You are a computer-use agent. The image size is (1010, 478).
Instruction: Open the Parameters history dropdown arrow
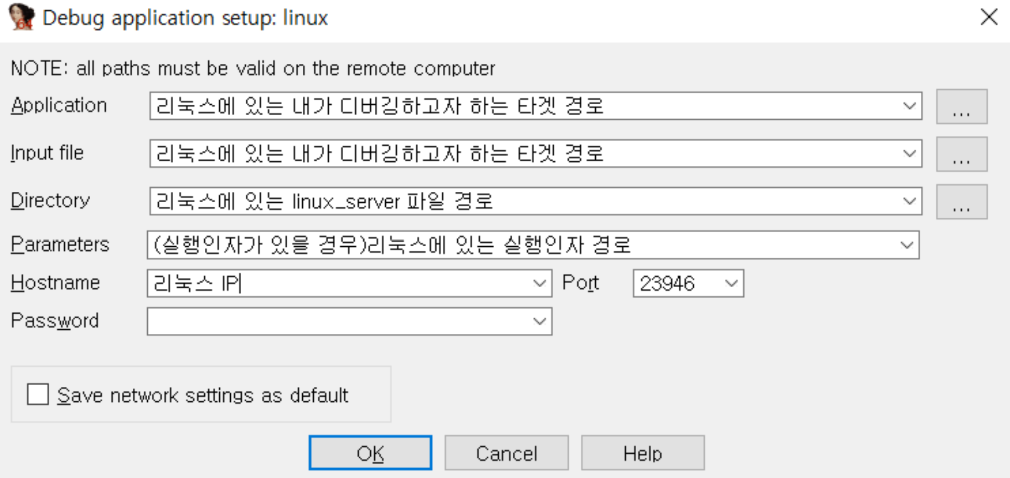(906, 245)
